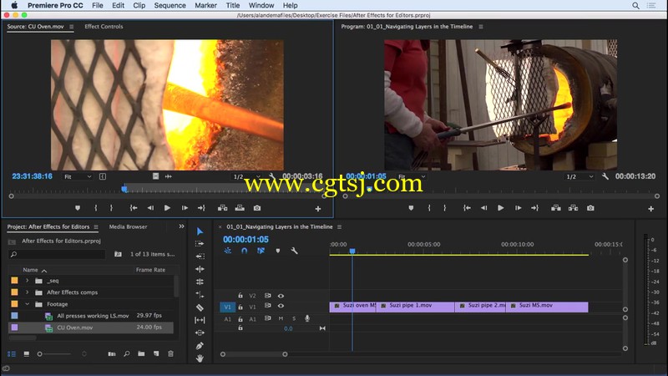Screen dimensions: 668x376
Task: Click Overwrite button in Source monitor
Action: coord(240,208)
